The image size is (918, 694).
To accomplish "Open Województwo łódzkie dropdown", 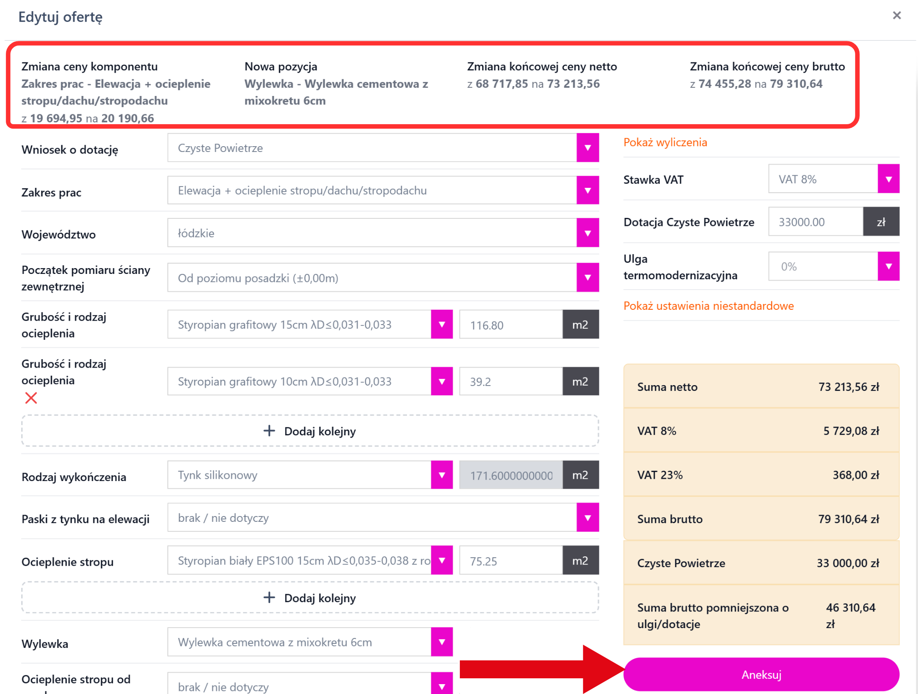I will click(x=587, y=233).
